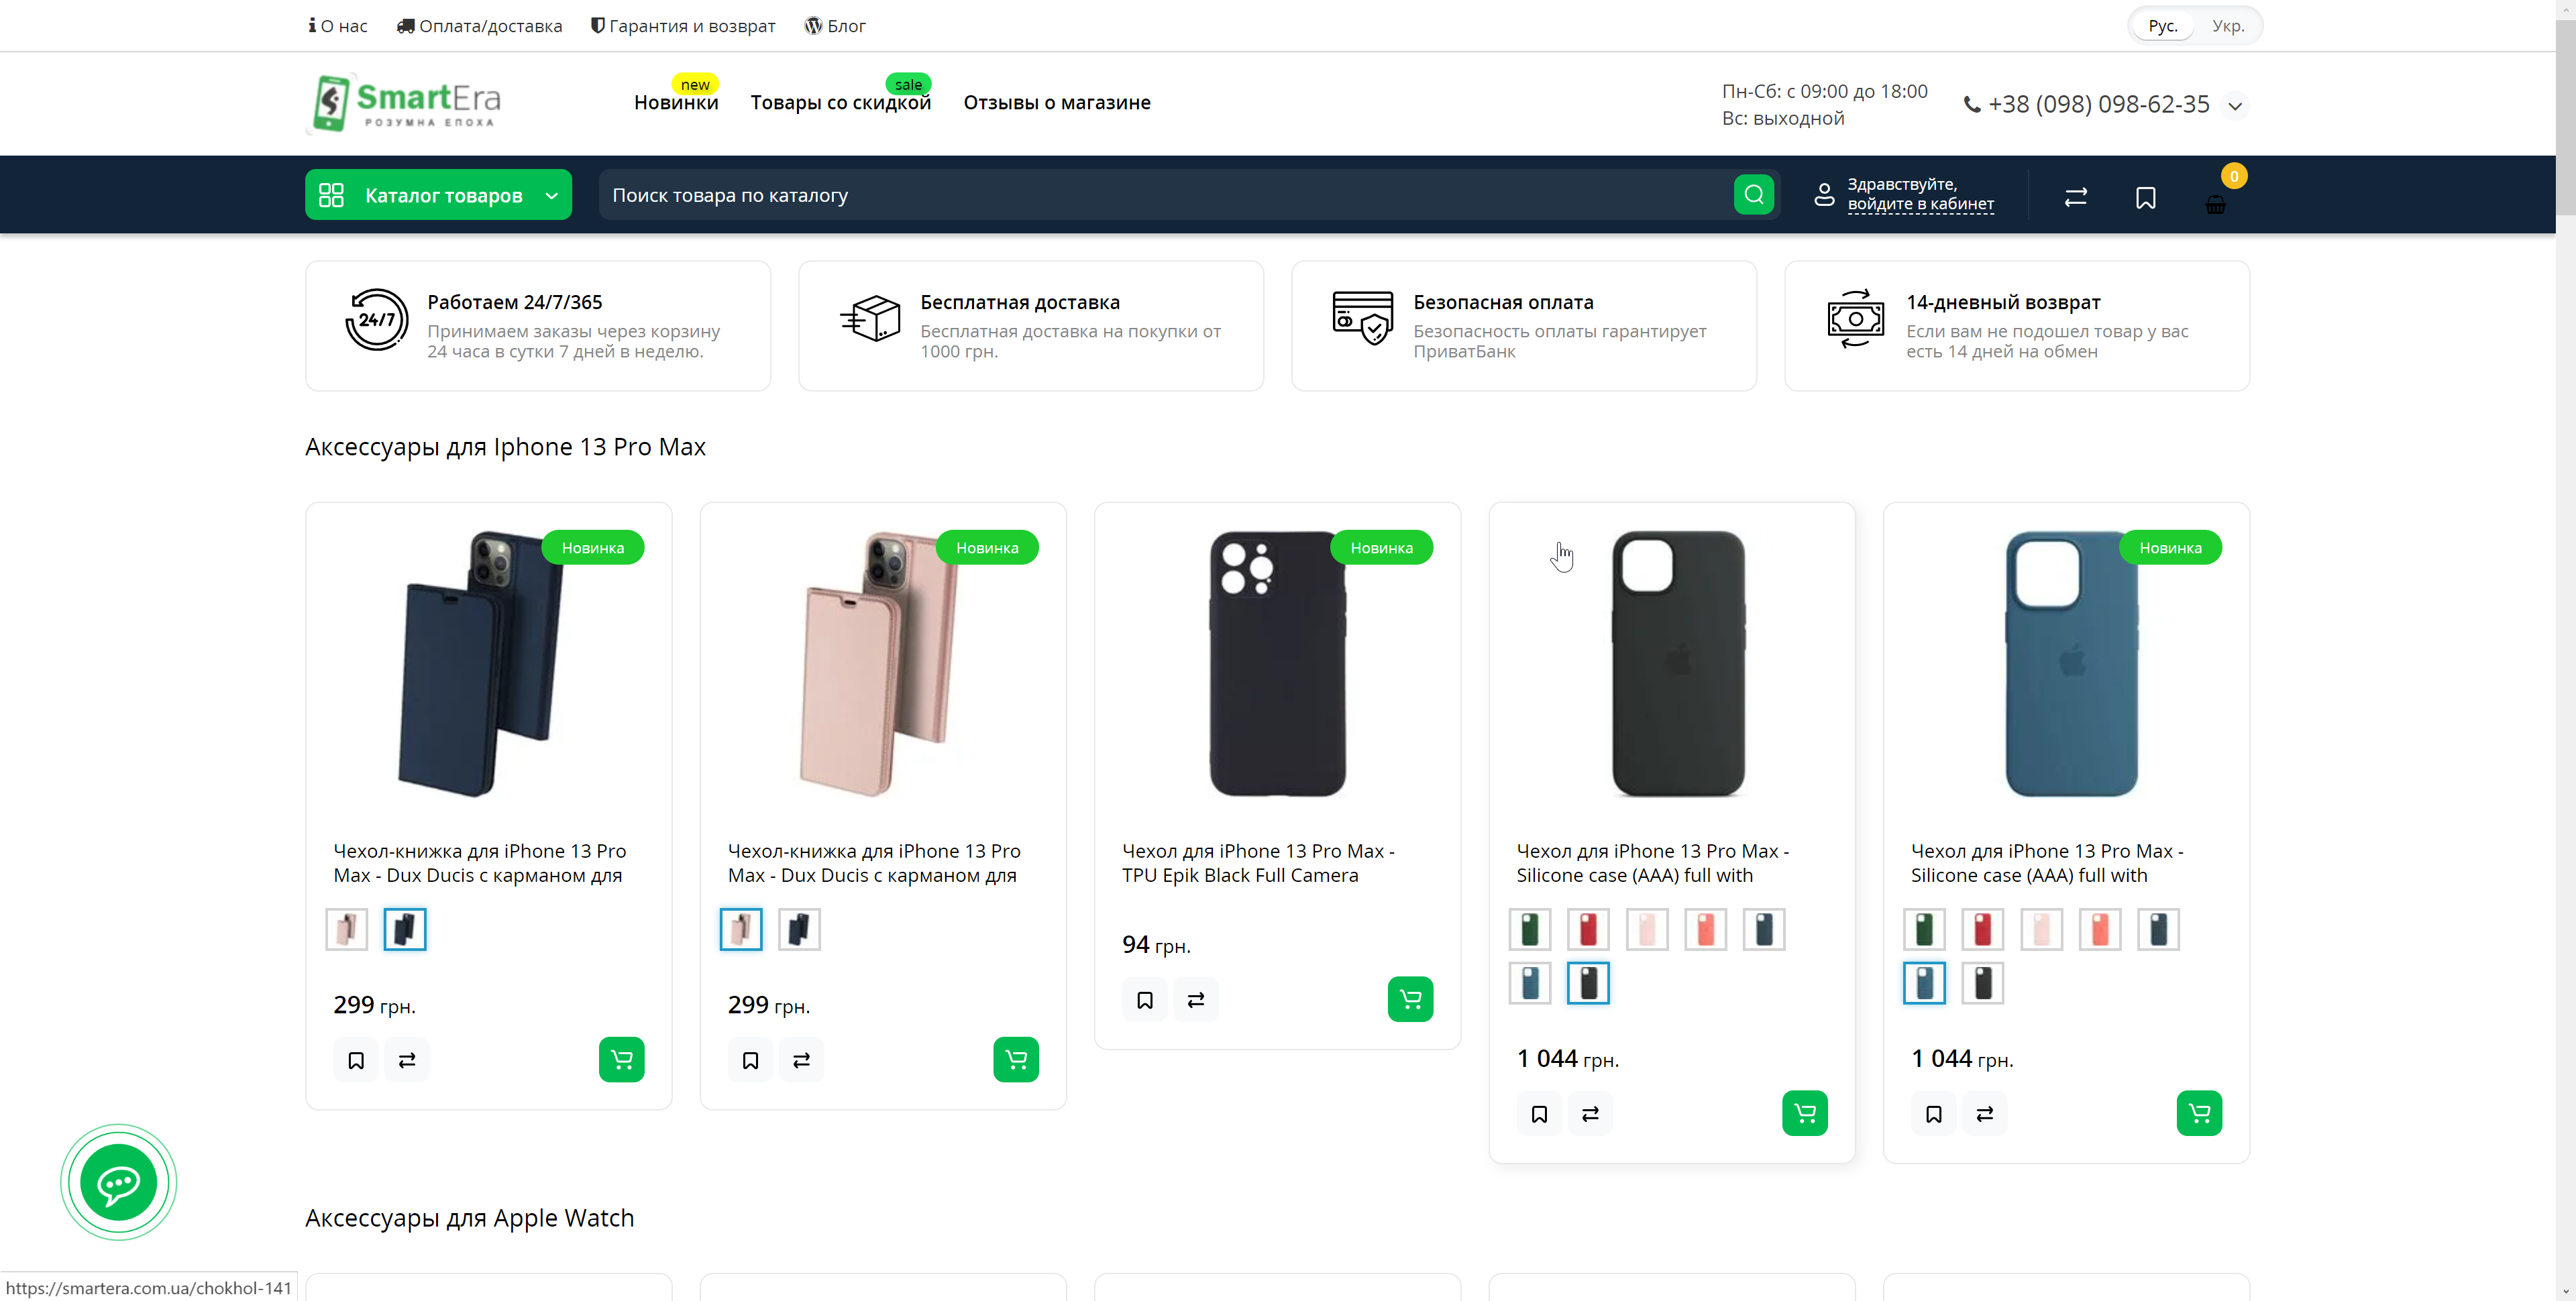Viewport: 2576px width, 1301px height.
Task: Go to Товары со скидкой section
Action: [x=840, y=102]
